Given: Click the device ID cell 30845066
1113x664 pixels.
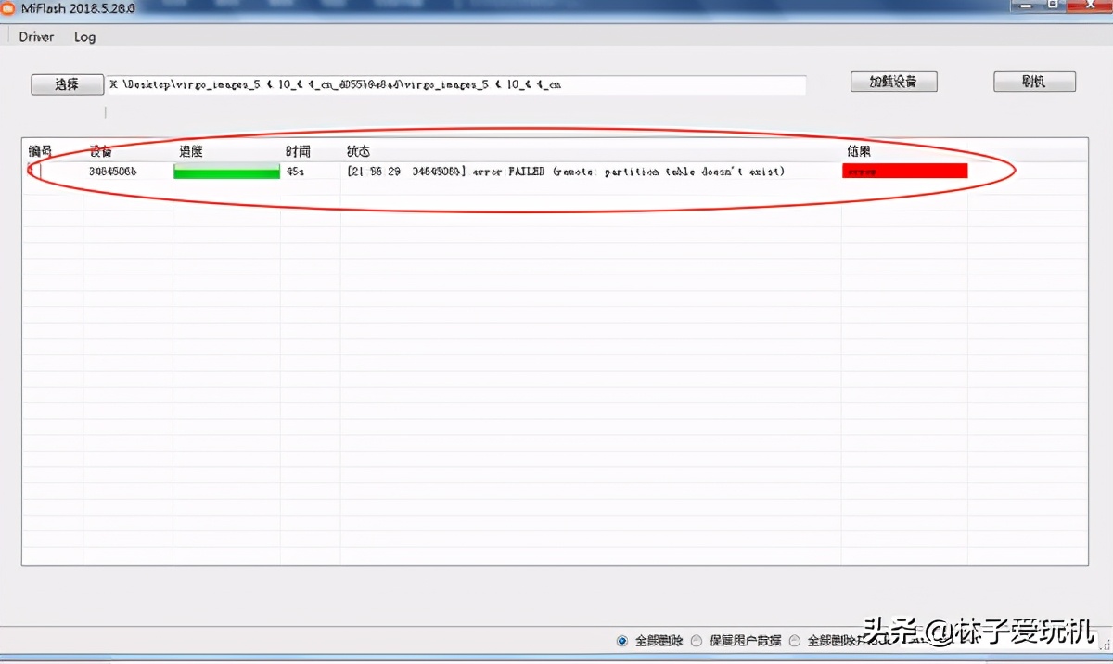Looking at the screenshot, I should 113,172.
